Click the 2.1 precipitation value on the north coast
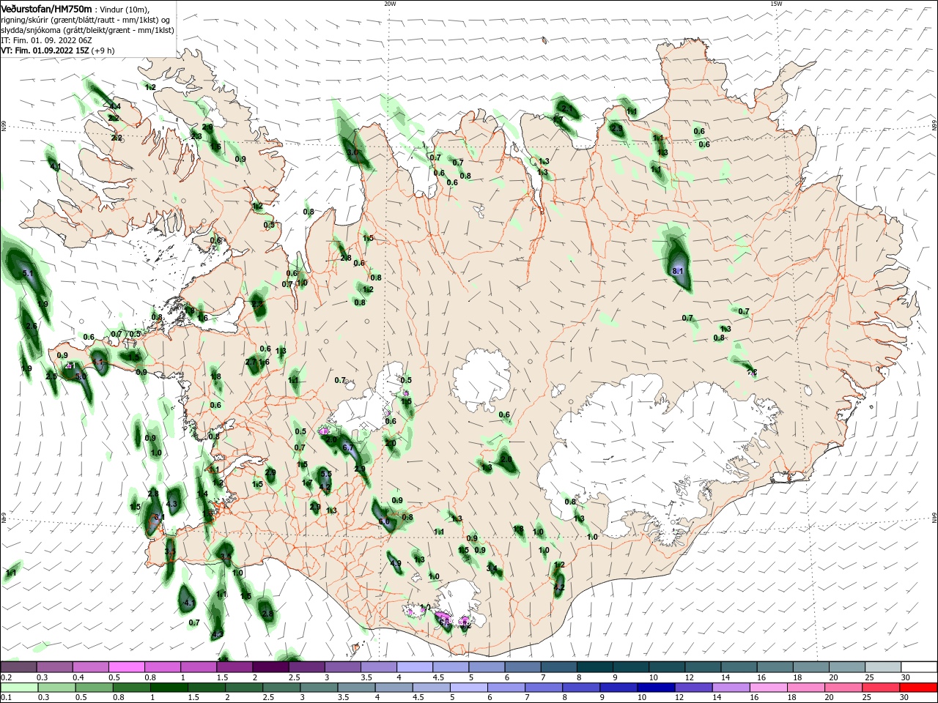The width and height of the screenshot is (938, 703). (x=566, y=108)
